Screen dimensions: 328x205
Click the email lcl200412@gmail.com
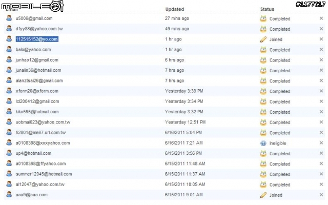[37, 101]
